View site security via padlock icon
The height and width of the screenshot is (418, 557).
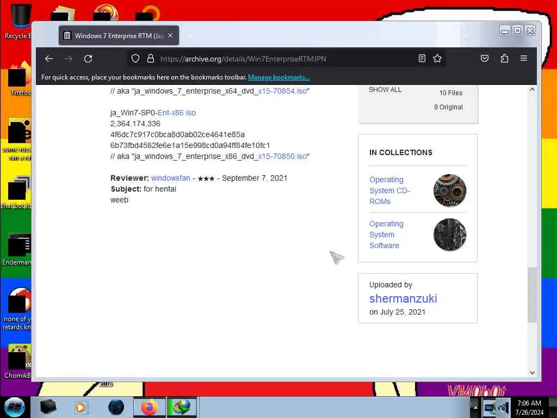(151, 59)
